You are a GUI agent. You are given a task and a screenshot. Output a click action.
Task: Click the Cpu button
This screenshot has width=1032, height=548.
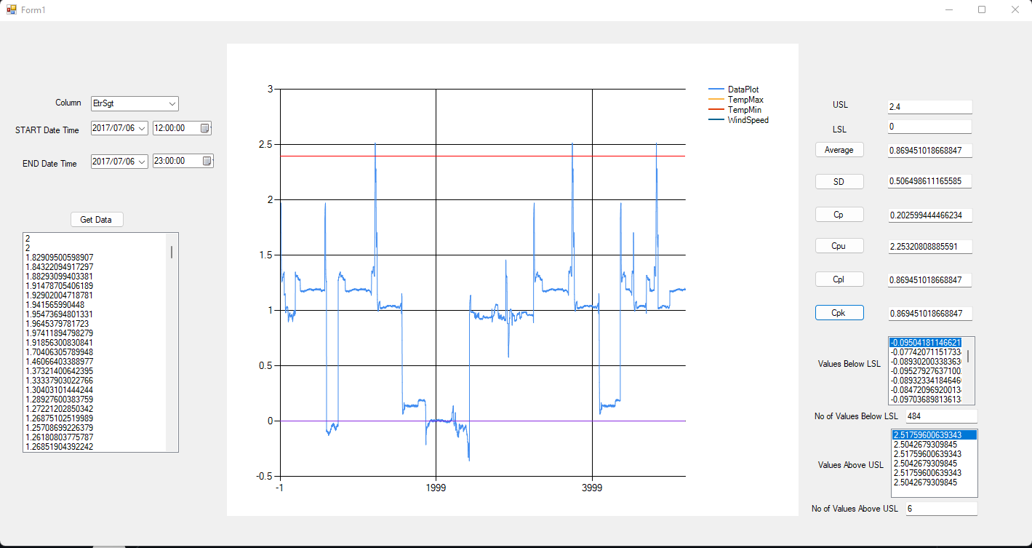click(x=839, y=245)
